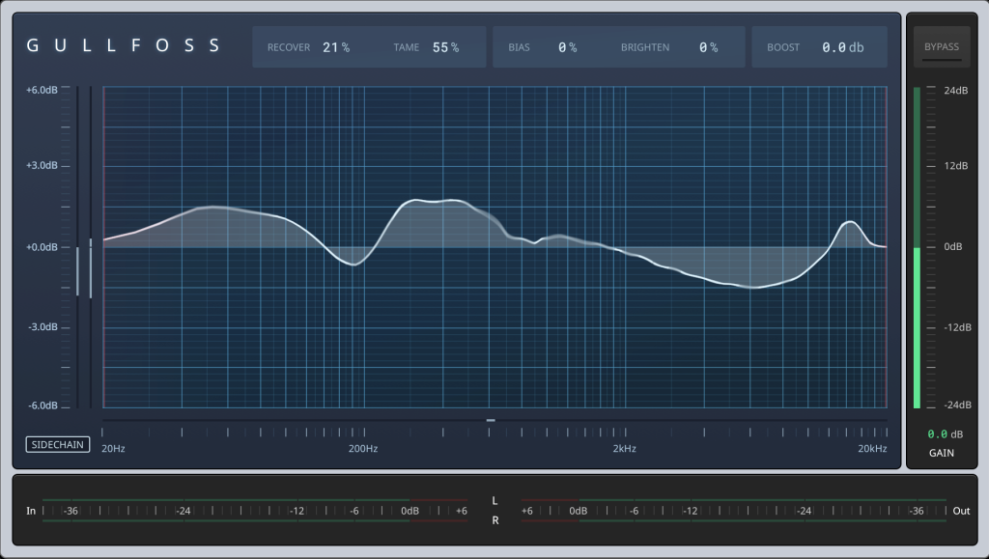The height and width of the screenshot is (559, 989).
Task: Toggle the BYPASS button
Action: coord(942,46)
